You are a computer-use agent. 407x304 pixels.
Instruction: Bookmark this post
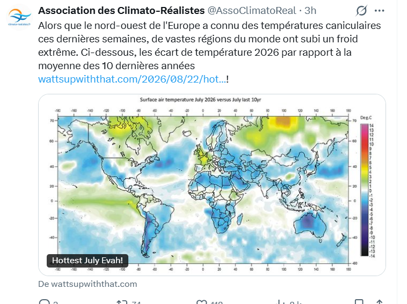pyautogui.click(x=359, y=302)
